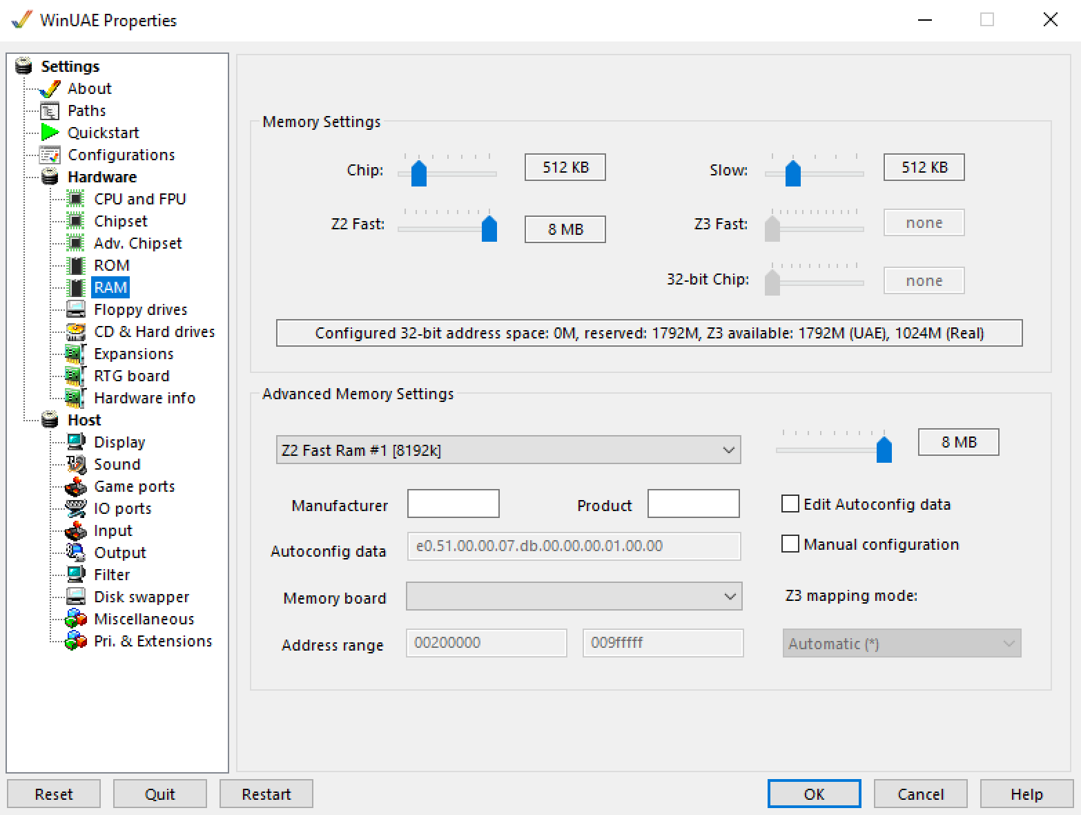
Task: Click the Hardware category disk icon
Action: [50, 177]
